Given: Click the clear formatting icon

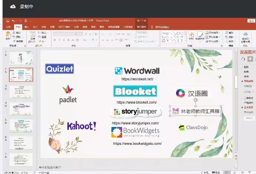Looking at the screenshot, I should click(96, 34).
